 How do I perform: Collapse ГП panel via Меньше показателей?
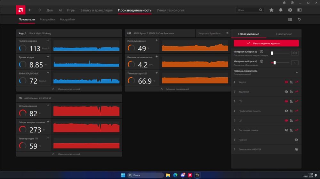point(69,154)
